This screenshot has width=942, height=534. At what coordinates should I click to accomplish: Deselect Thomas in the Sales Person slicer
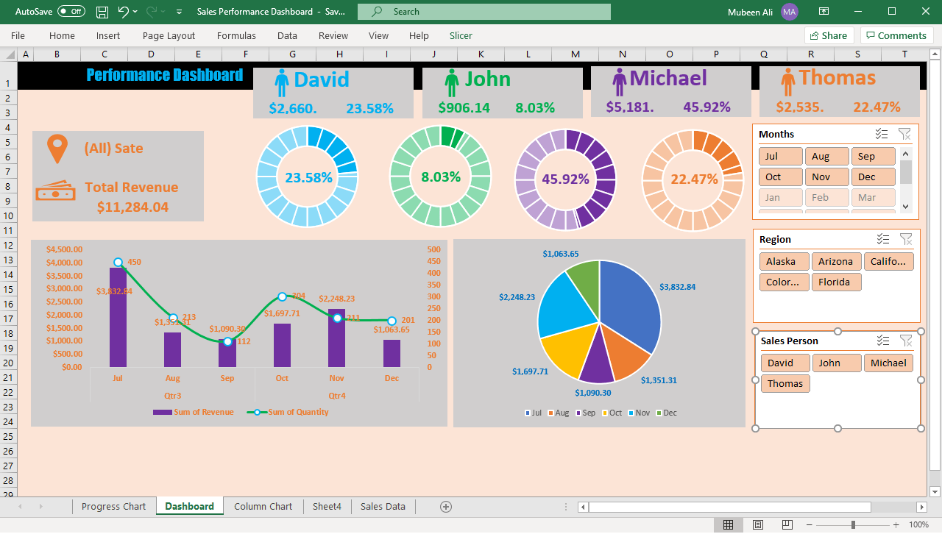click(x=785, y=383)
